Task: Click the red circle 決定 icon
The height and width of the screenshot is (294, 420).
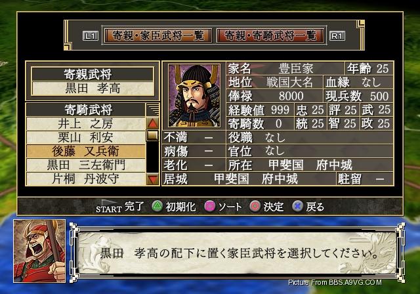Action: [x=255, y=206]
